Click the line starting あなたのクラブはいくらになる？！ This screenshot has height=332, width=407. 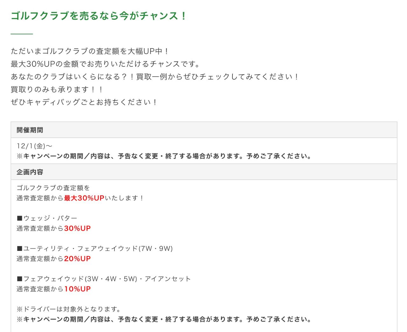point(155,77)
